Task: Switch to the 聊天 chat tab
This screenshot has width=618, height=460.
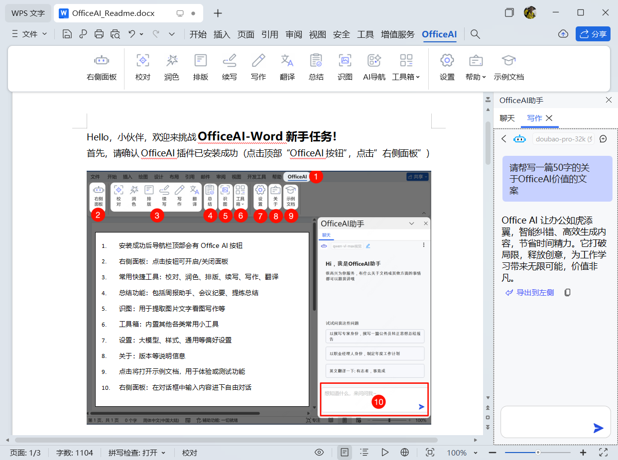Action: tap(507, 118)
